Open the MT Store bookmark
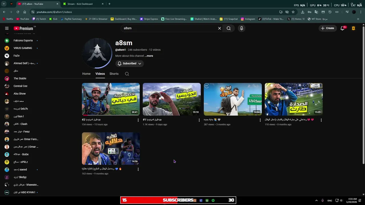The image size is (365, 205). (x=317, y=19)
